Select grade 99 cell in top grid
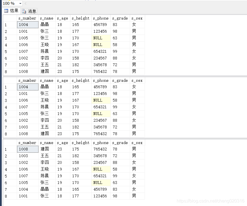The image size is (247, 206). click(120, 51)
